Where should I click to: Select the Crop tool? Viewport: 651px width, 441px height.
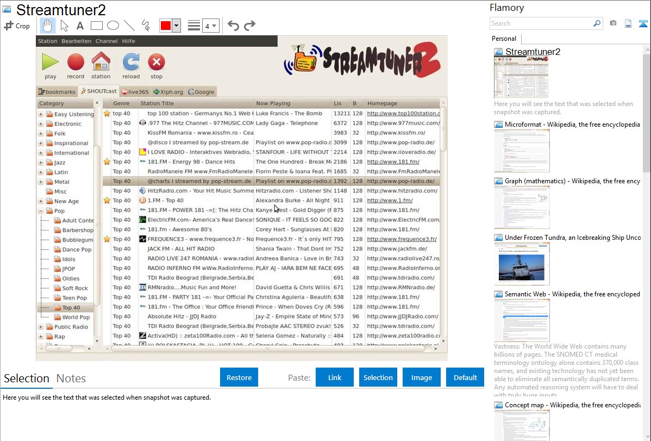coord(17,26)
